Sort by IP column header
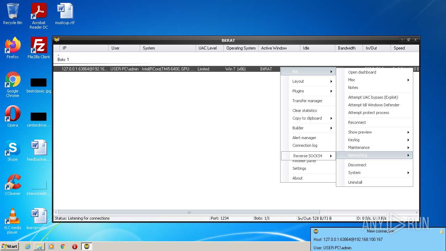Screen dimensions: 446x251 (x=84, y=48)
